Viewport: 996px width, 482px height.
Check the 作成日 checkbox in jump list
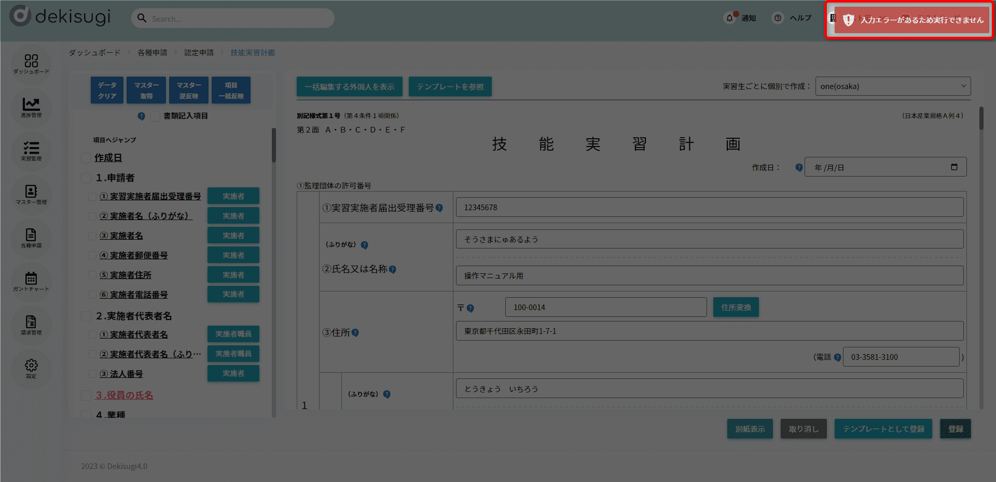87,158
